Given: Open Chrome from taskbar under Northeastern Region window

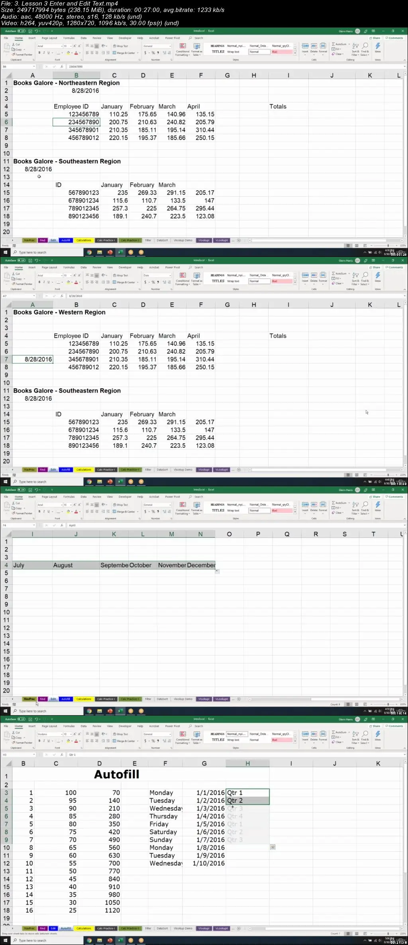Looking at the screenshot, I should 89,253.
